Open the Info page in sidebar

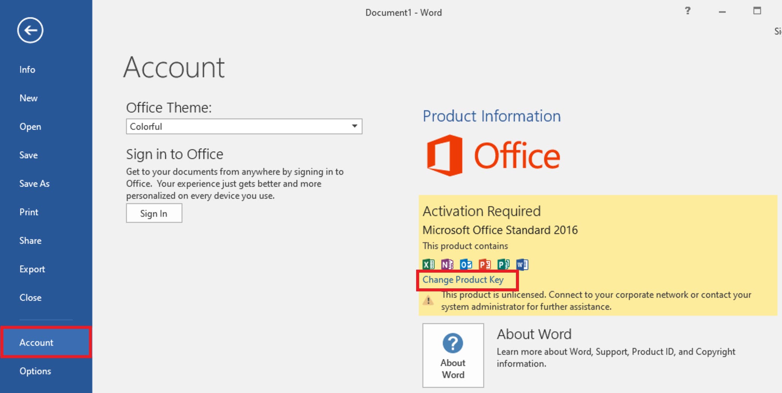(x=27, y=70)
